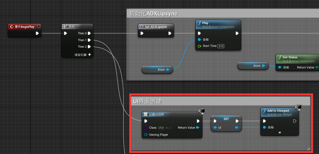Screen dimensions: 319x154
Task: Click exec output pin of Set ADXLipsync
Action: click(170, 33)
